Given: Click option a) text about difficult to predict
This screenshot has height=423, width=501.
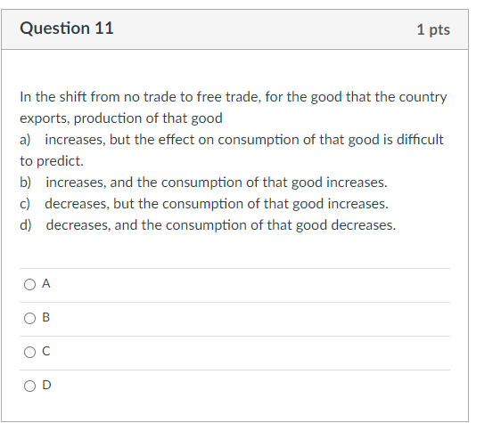Looking at the screenshot, I should click(232, 150).
